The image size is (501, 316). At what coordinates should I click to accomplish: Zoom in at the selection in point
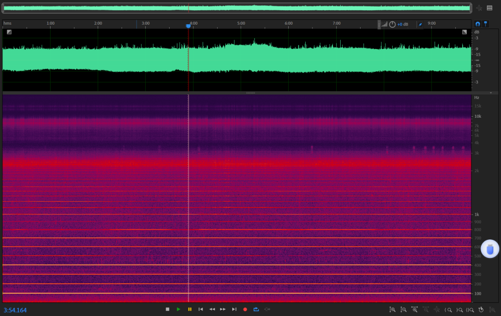(x=449, y=310)
